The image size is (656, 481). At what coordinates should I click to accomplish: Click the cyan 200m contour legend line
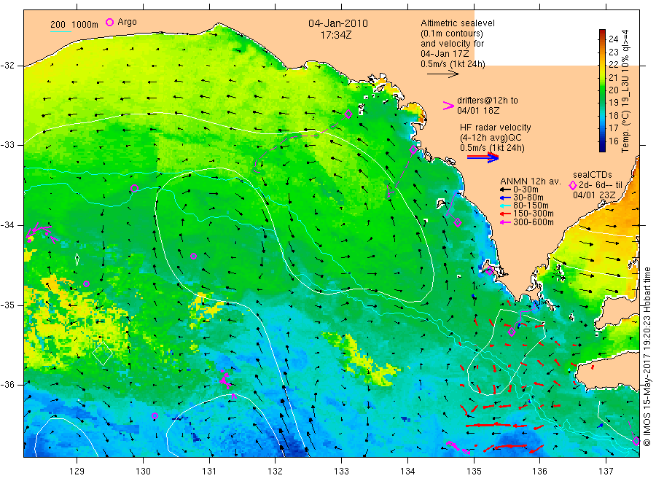tap(60, 31)
